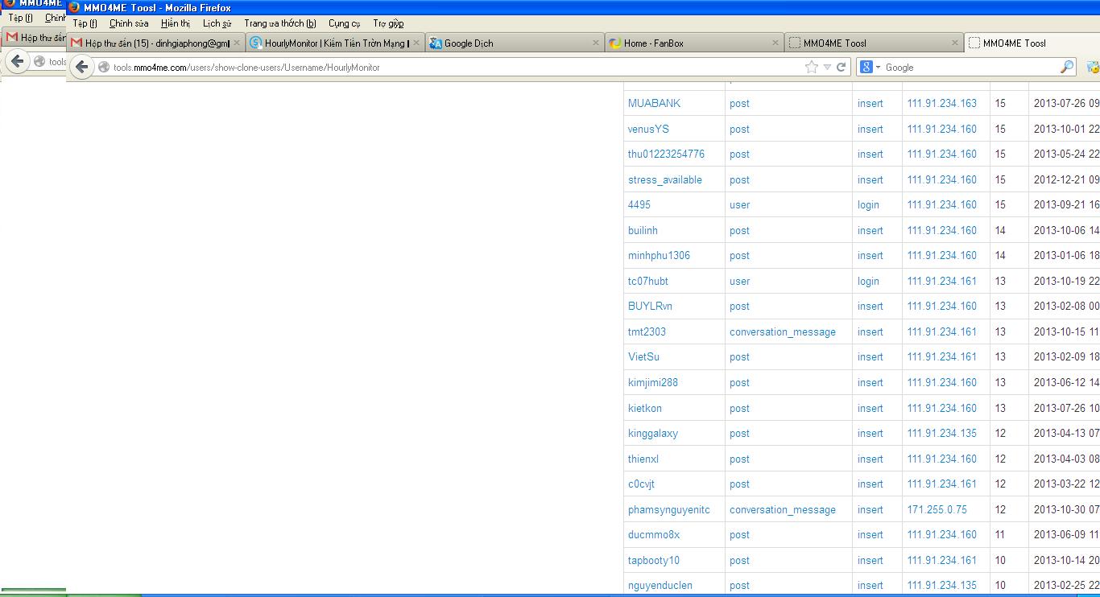Close the Google Dịch tab
Viewport: 1100px width, 597px height.
[x=597, y=43]
